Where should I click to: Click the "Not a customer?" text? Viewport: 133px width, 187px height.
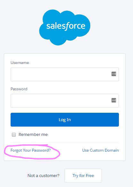point(43,175)
